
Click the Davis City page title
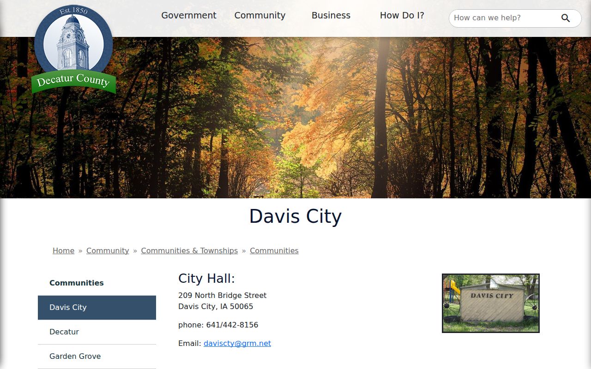[295, 216]
